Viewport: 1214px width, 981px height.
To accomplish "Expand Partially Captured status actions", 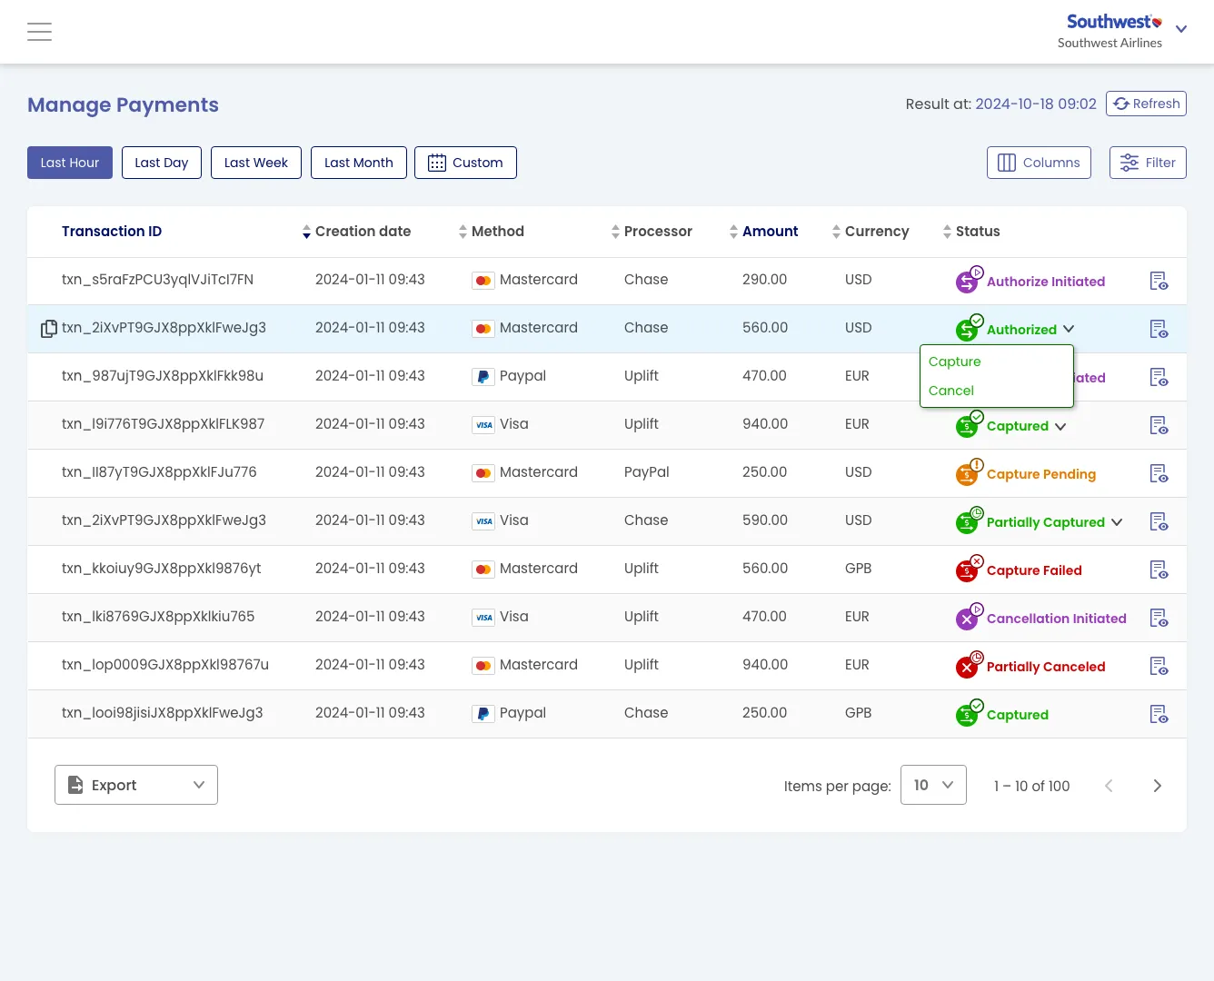I will [x=1117, y=522].
